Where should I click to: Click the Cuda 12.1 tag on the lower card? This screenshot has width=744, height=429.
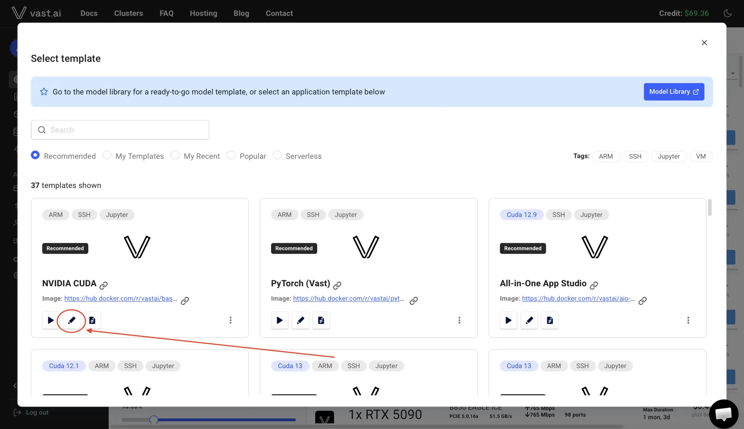pyautogui.click(x=64, y=366)
